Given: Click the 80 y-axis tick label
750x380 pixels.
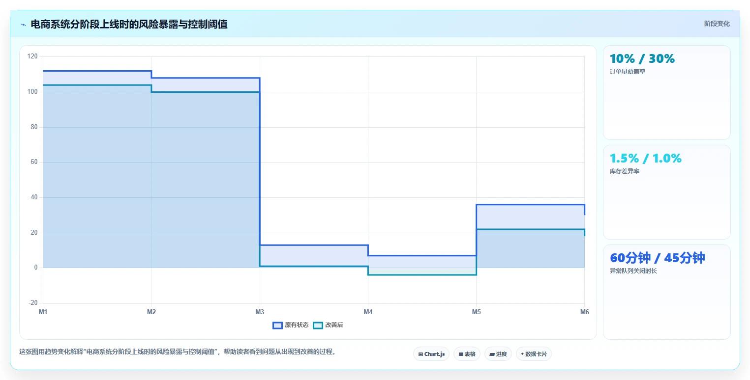Looking at the screenshot, I should click(x=34, y=127).
